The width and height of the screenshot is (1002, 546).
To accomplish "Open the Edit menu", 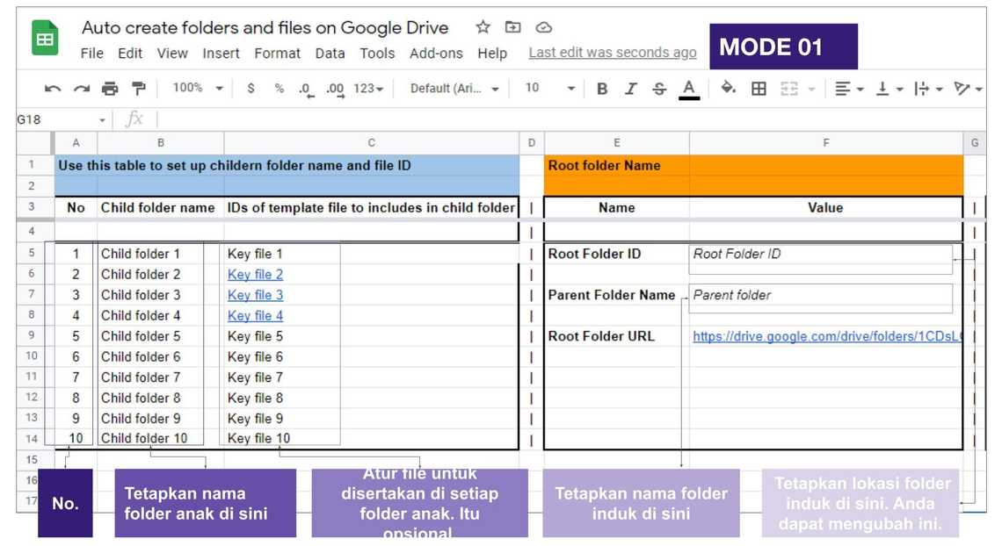I will pyautogui.click(x=130, y=54).
